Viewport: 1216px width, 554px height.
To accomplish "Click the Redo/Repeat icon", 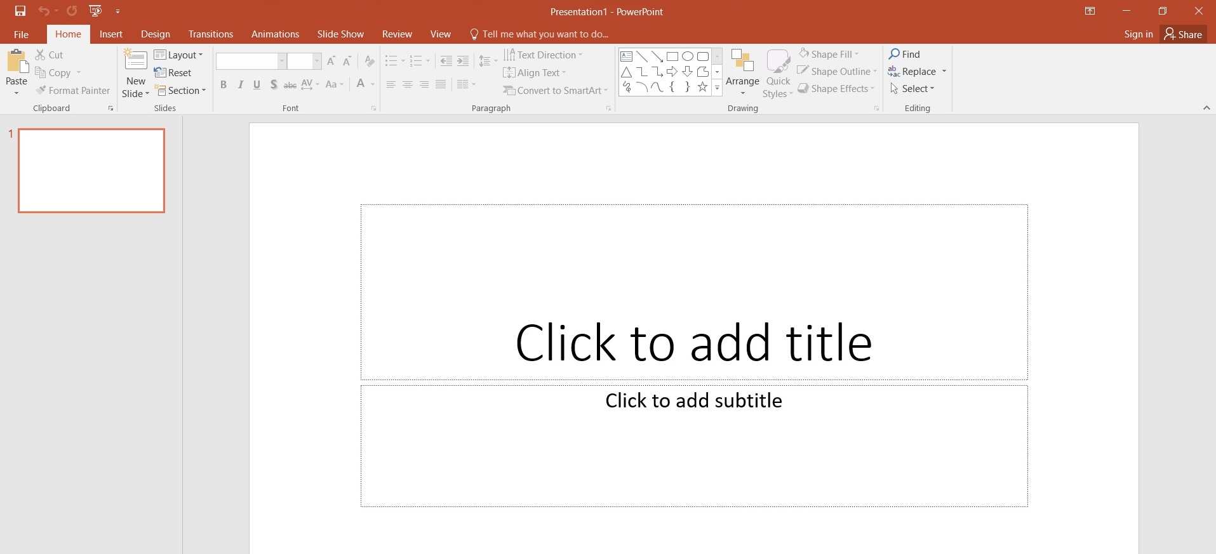I will (x=72, y=11).
